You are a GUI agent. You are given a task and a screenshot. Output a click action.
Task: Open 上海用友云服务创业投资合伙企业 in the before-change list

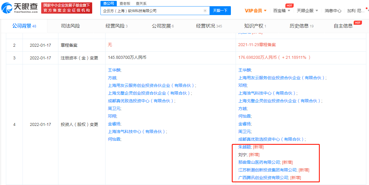pyautogui.click(x=152, y=85)
